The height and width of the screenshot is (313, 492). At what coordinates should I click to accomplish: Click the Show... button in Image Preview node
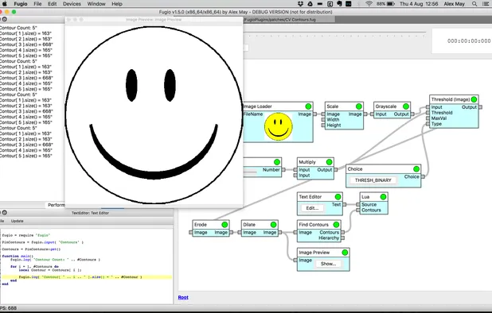(328, 264)
